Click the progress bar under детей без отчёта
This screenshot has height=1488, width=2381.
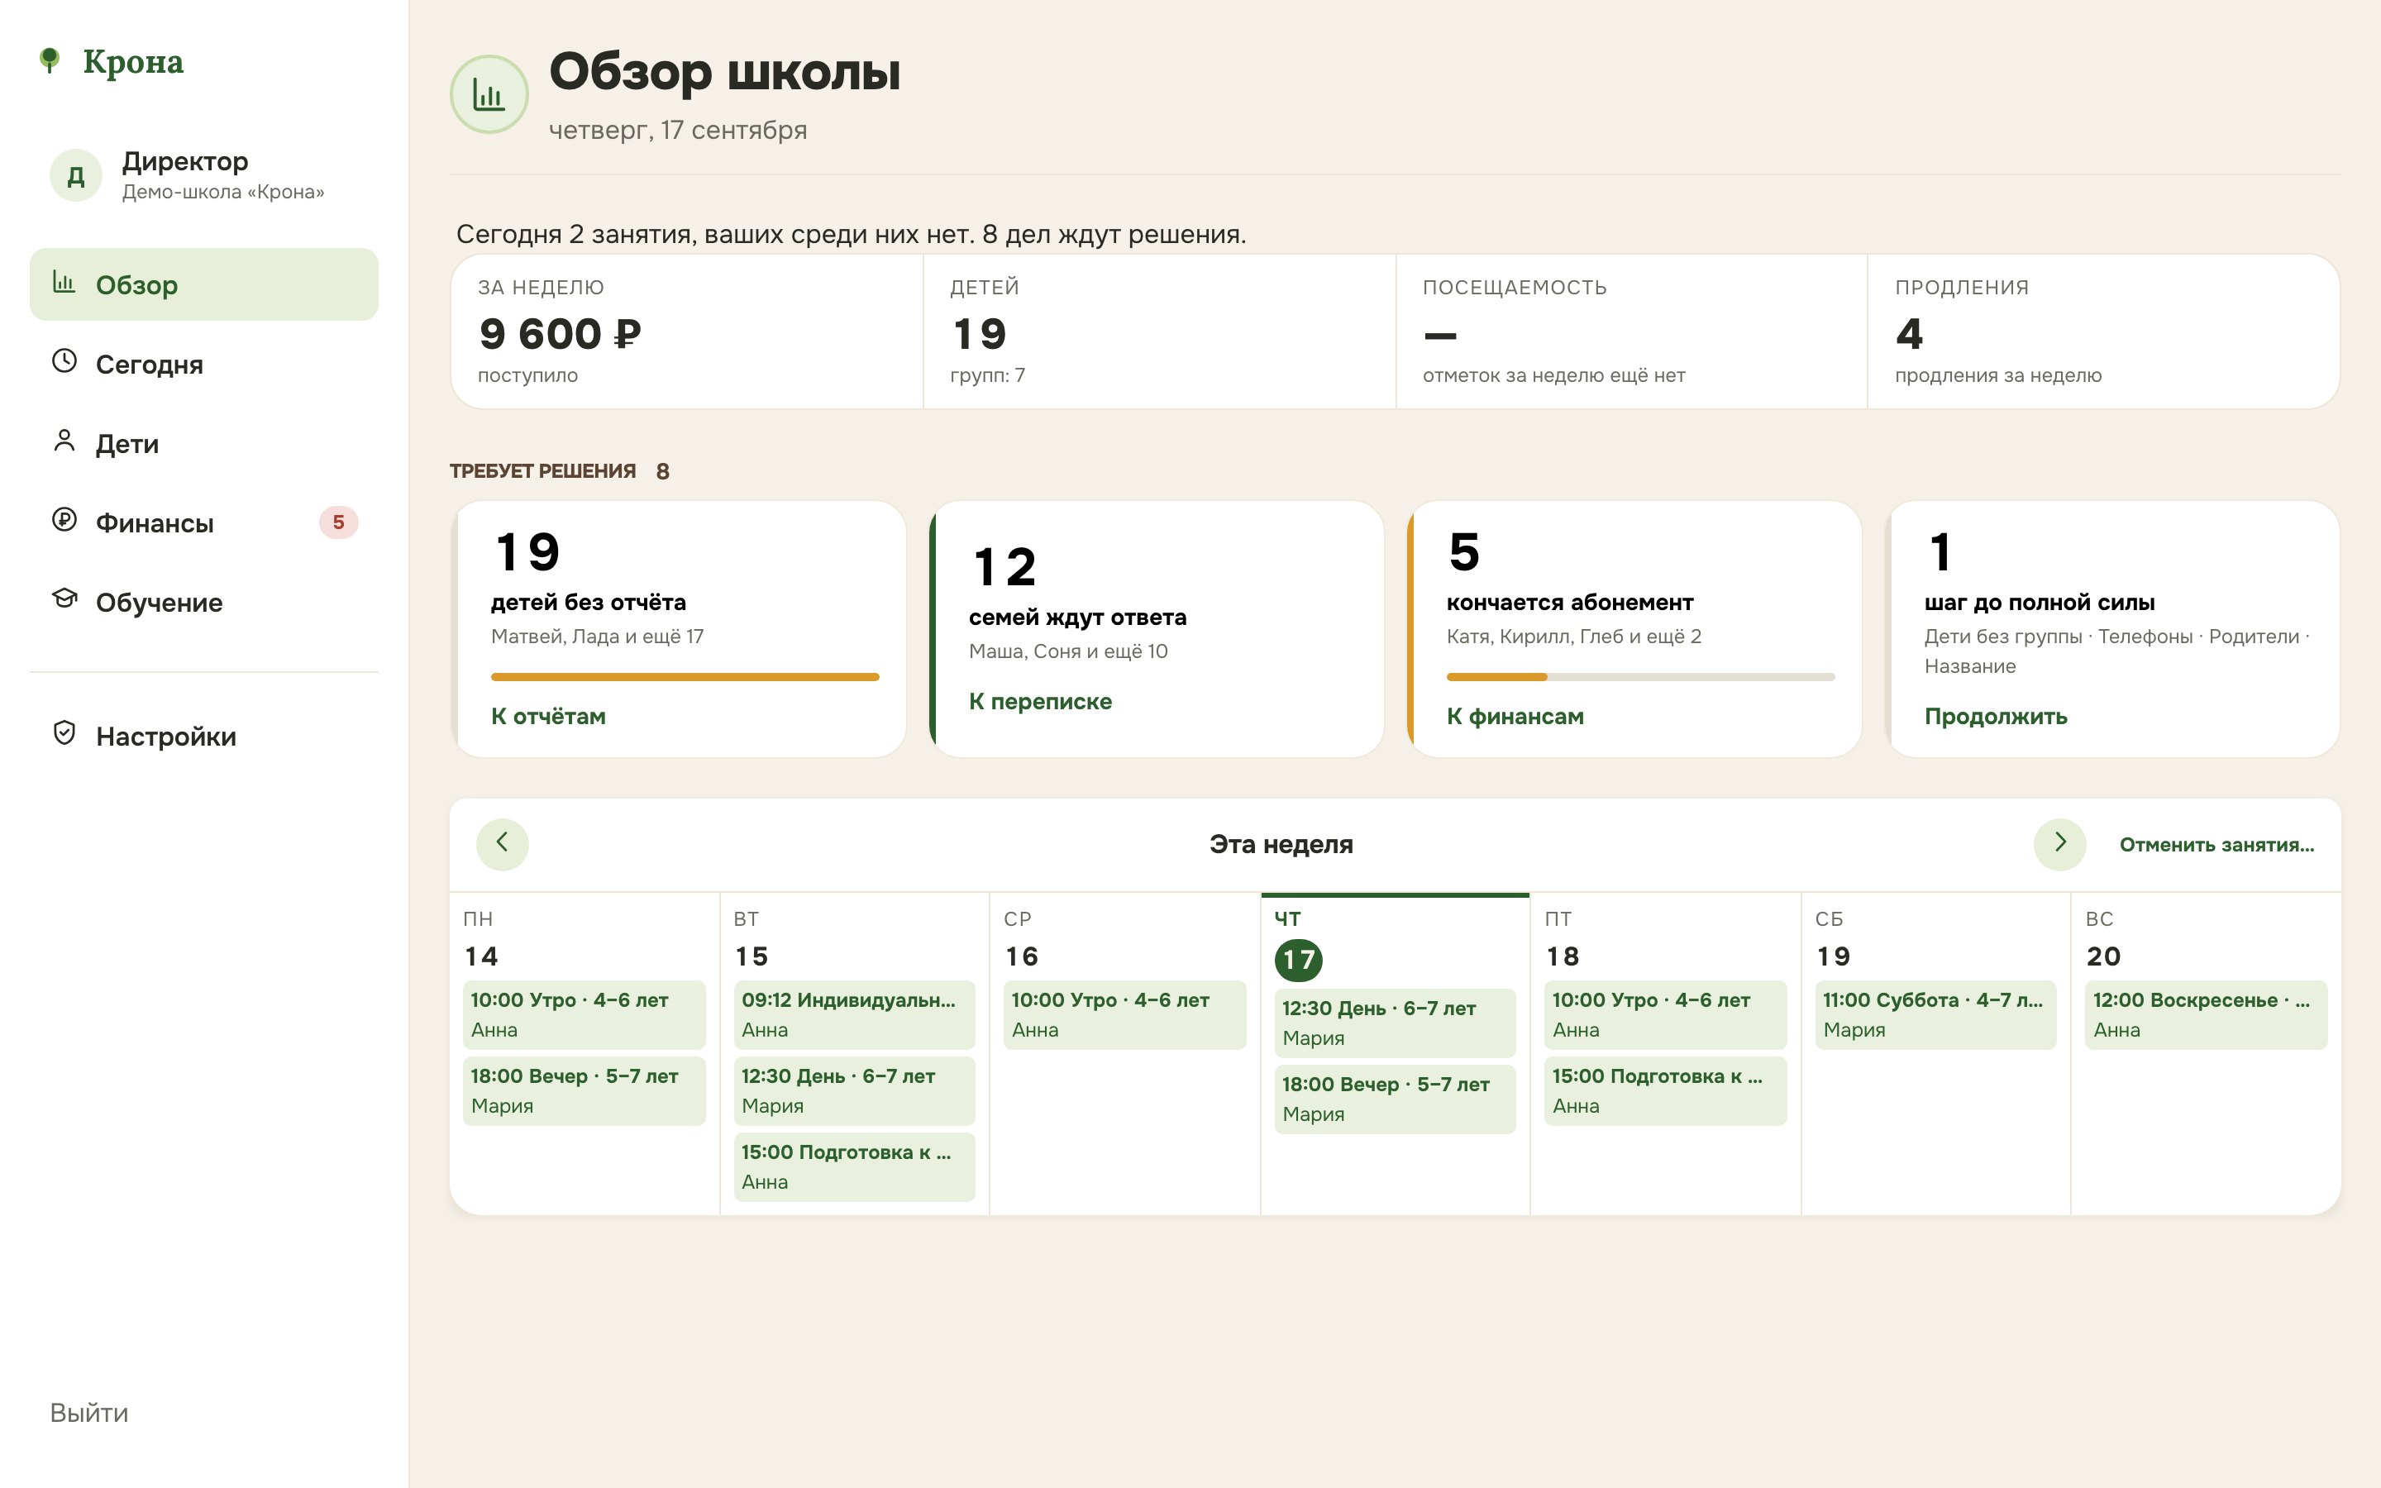pos(685,677)
